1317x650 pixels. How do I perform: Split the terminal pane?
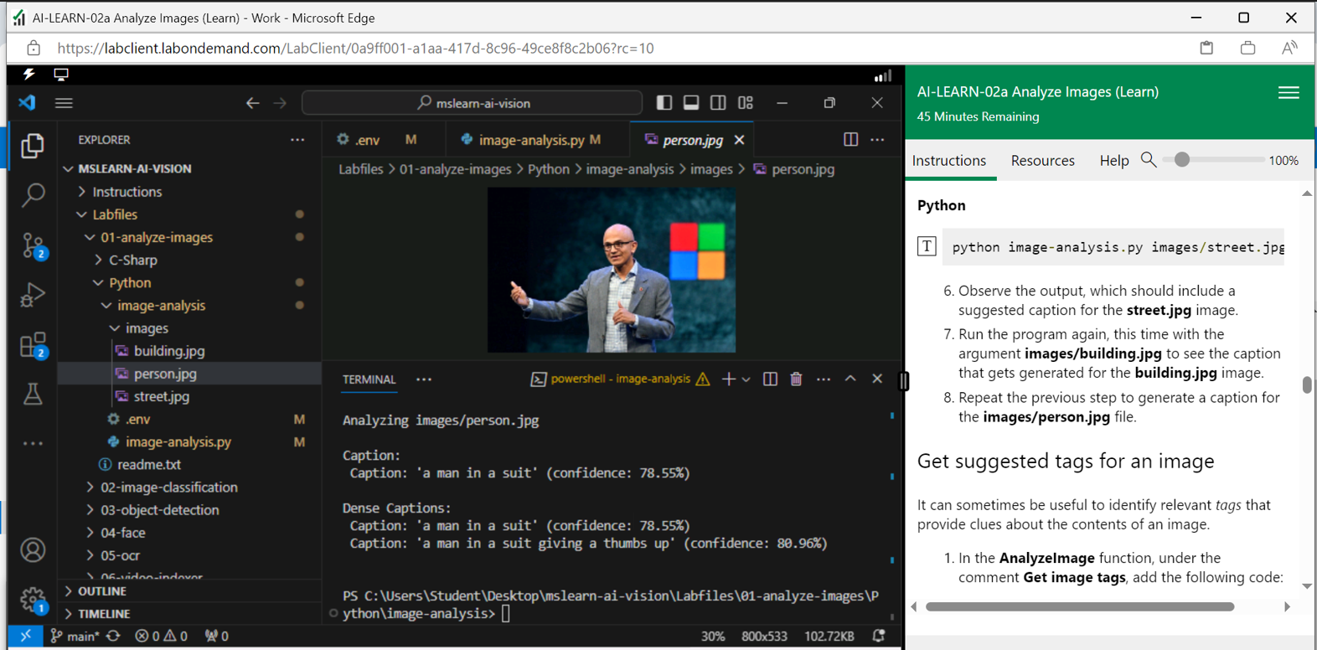(770, 379)
